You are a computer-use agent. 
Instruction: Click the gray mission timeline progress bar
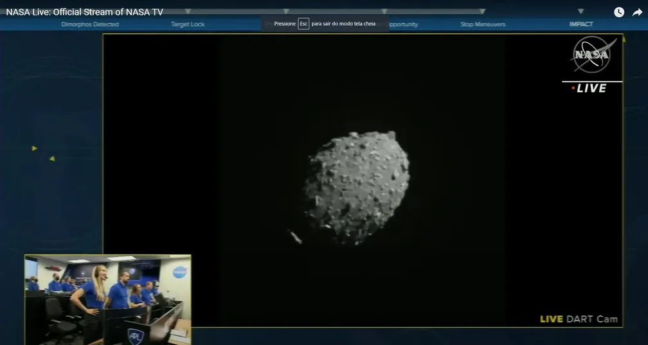pyautogui.click(x=334, y=11)
